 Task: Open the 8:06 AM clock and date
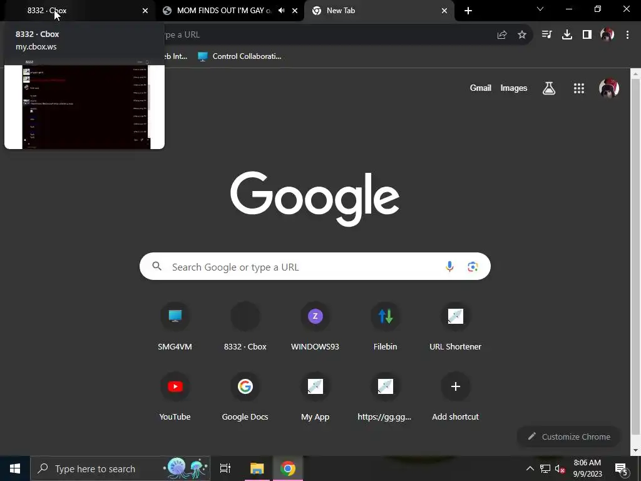click(x=587, y=468)
